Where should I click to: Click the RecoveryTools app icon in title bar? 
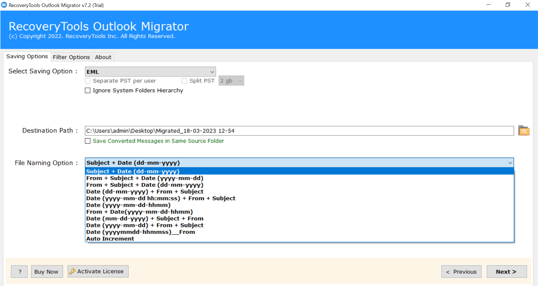pos(4,5)
